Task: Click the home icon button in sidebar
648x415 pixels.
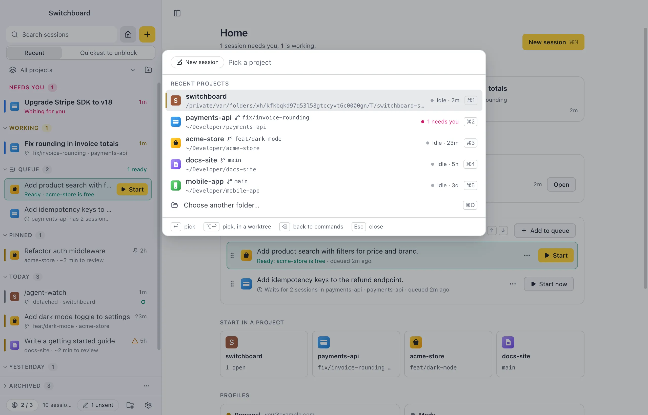Action: point(128,34)
